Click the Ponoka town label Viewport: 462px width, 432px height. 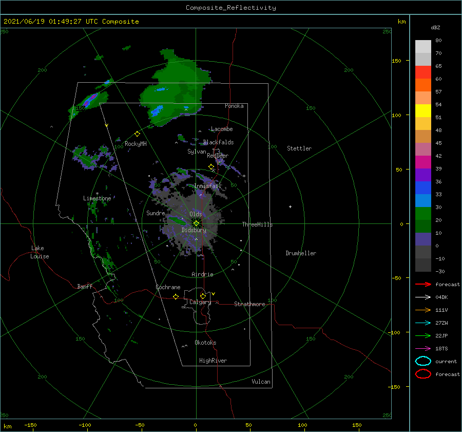[x=234, y=106]
